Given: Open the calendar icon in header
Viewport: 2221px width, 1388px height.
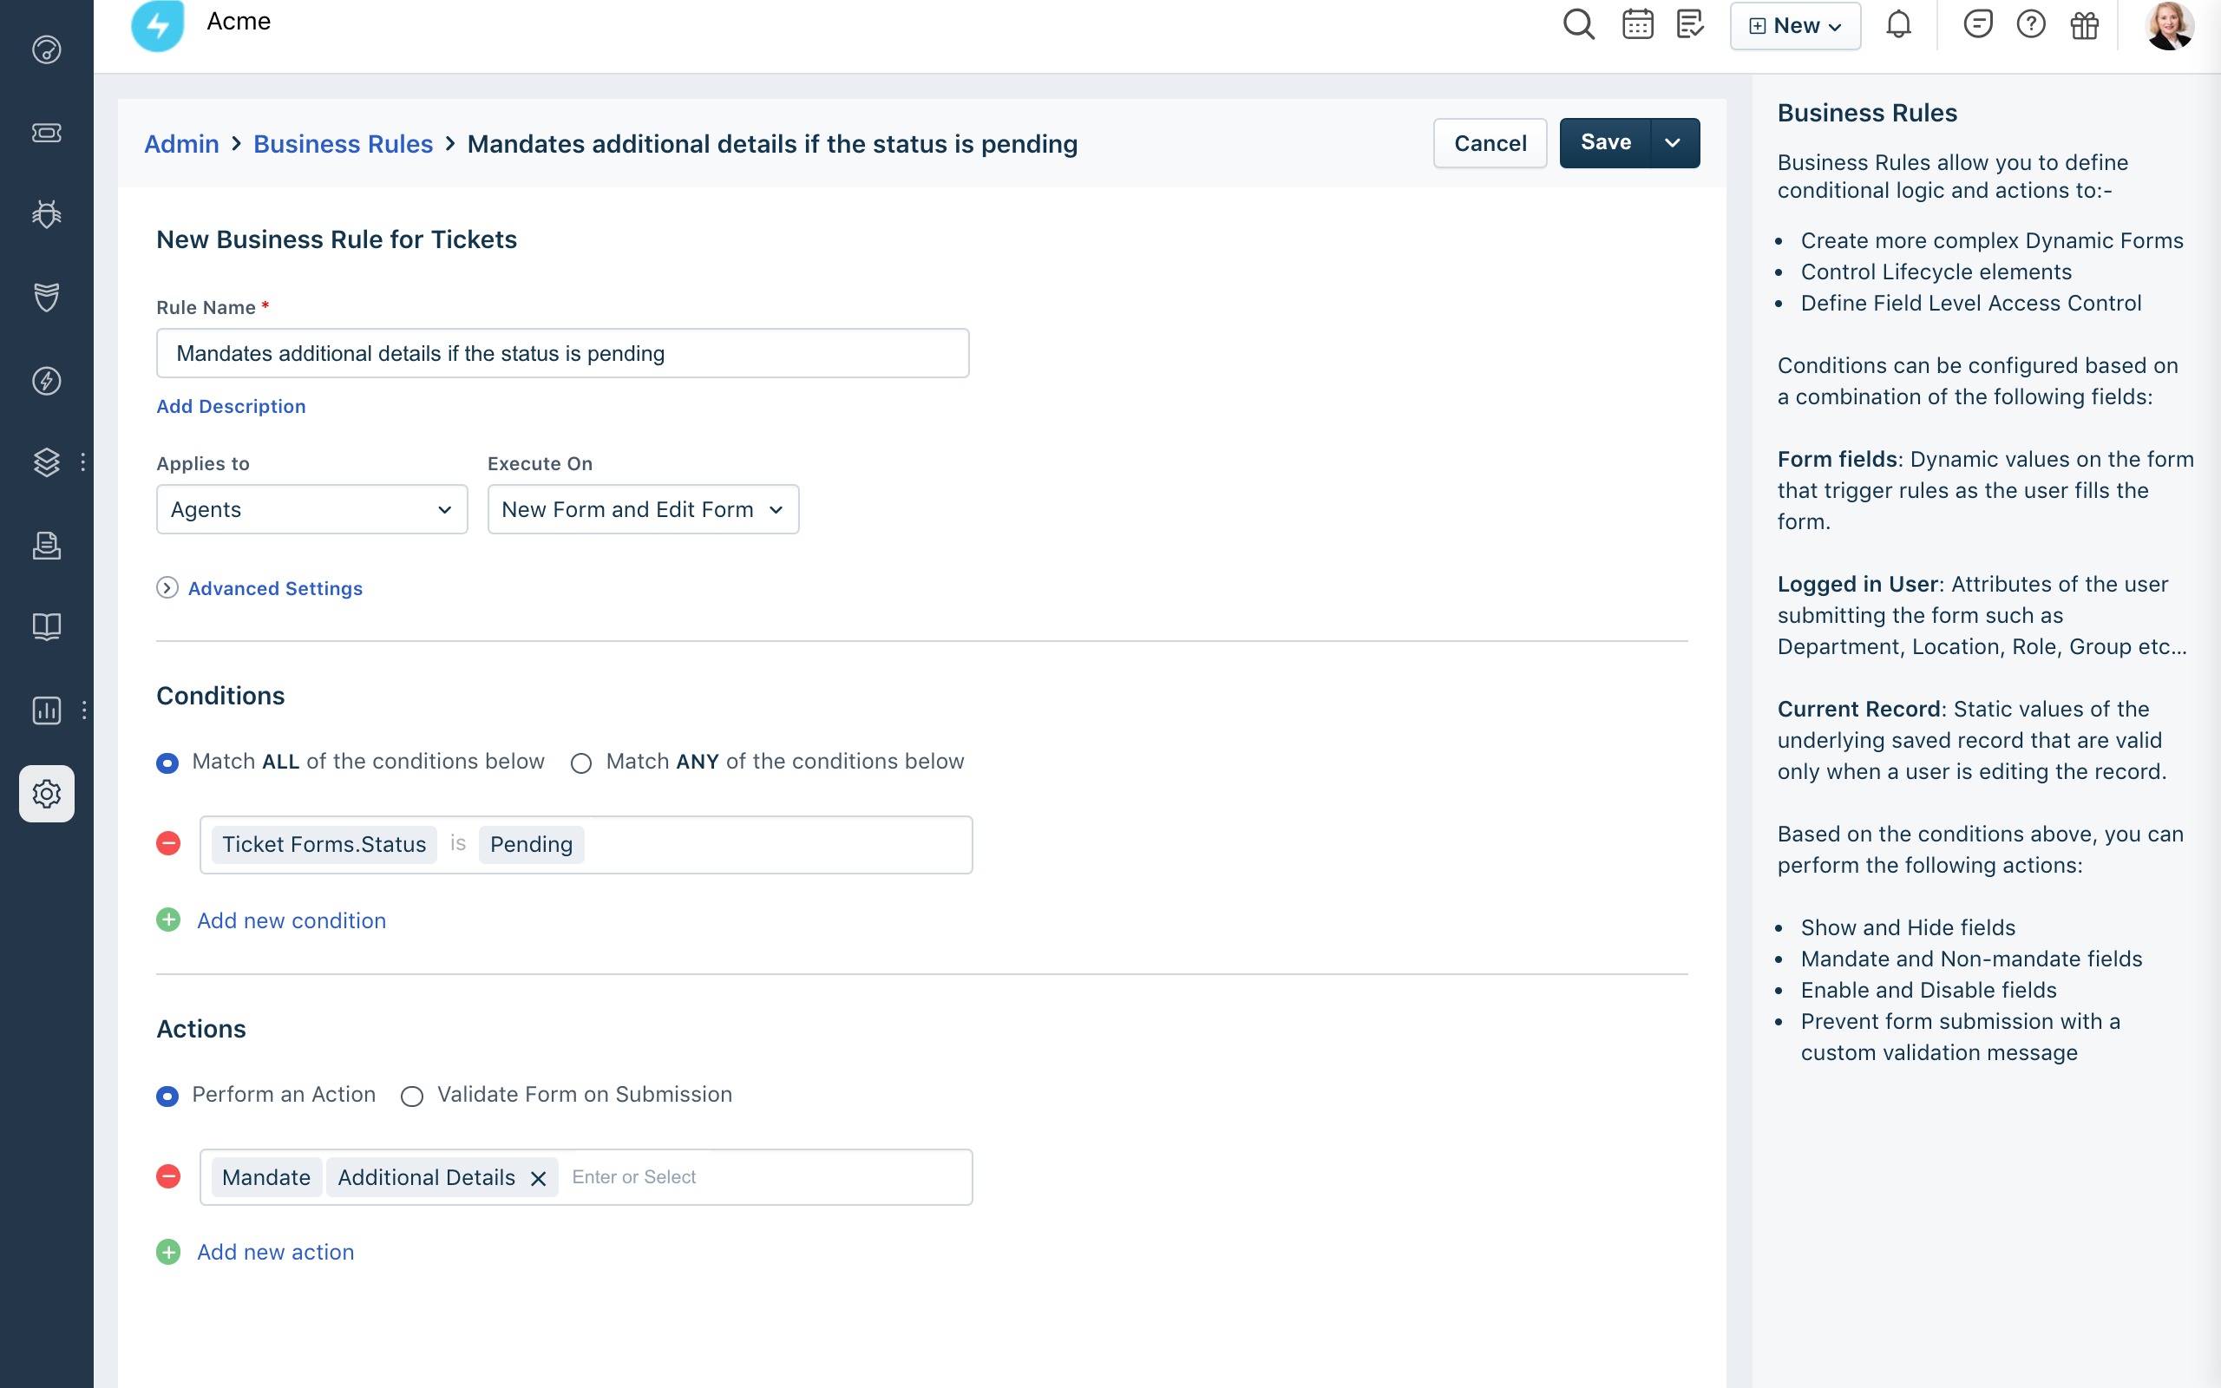Looking at the screenshot, I should 1637,25.
